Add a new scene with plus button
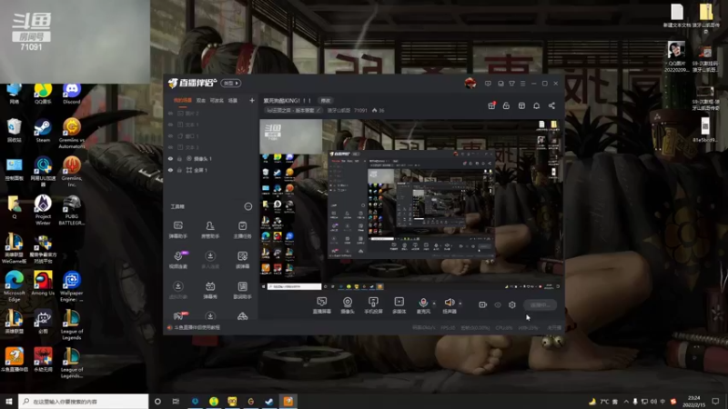Viewport: 728px width, 409px height. [x=252, y=100]
